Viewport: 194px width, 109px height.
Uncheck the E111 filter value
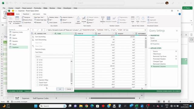pyautogui.click(x=38, y=62)
